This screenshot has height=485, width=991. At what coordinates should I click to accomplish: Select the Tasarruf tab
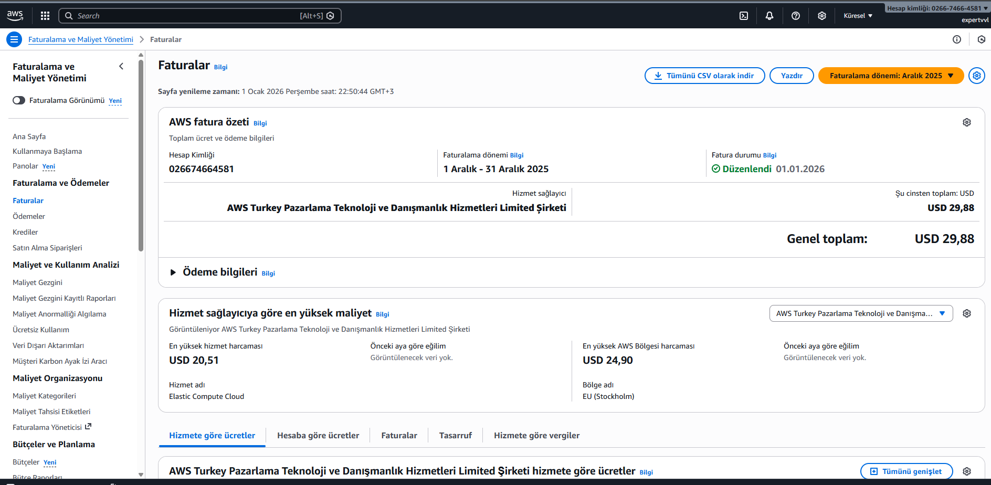point(456,436)
